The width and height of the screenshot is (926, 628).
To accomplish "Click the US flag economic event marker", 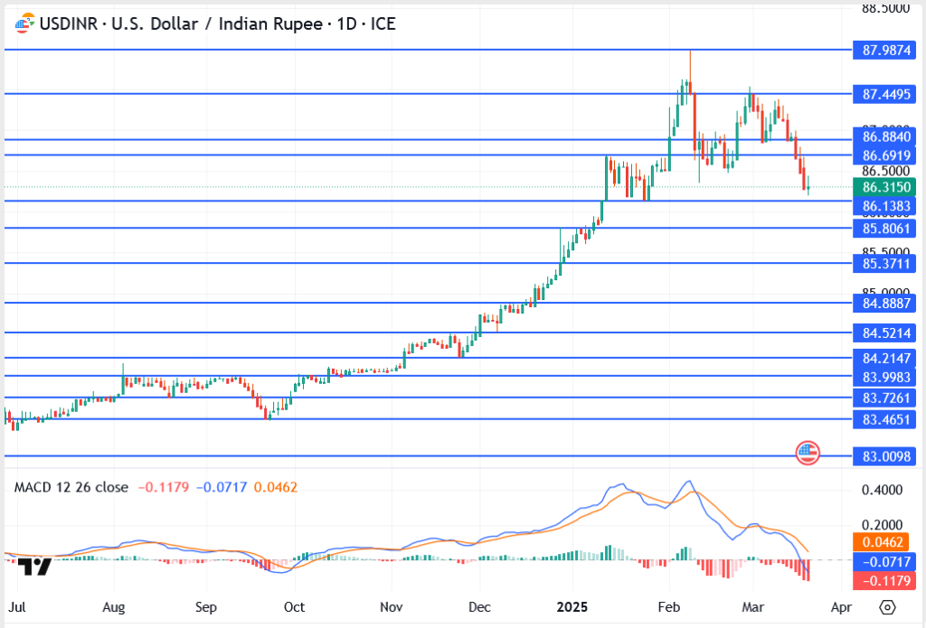I will 807,453.
